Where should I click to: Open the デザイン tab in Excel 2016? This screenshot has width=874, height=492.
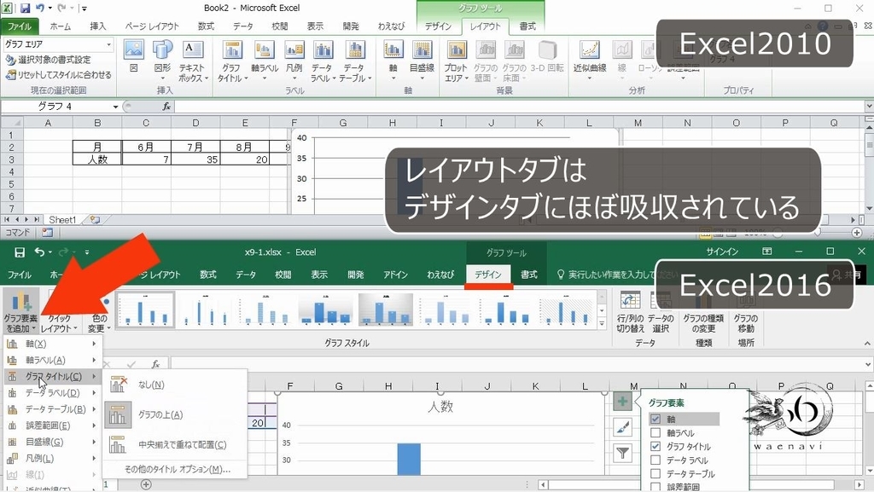coord(488,275)
